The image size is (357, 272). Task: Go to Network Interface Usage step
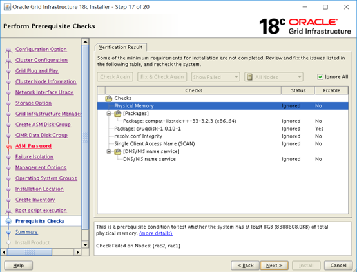coord(44,92)
